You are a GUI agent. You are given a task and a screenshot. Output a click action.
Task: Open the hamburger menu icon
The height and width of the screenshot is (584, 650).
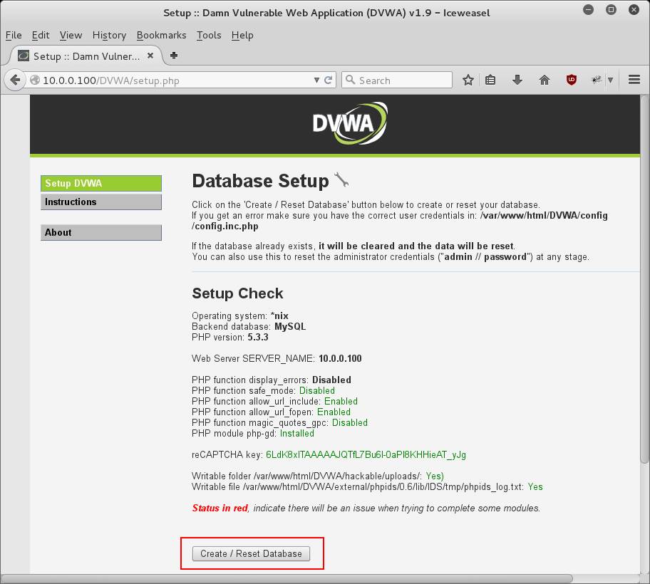click(634, 80)
